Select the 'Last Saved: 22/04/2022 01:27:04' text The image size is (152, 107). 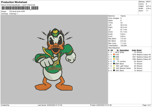(50, 105)
